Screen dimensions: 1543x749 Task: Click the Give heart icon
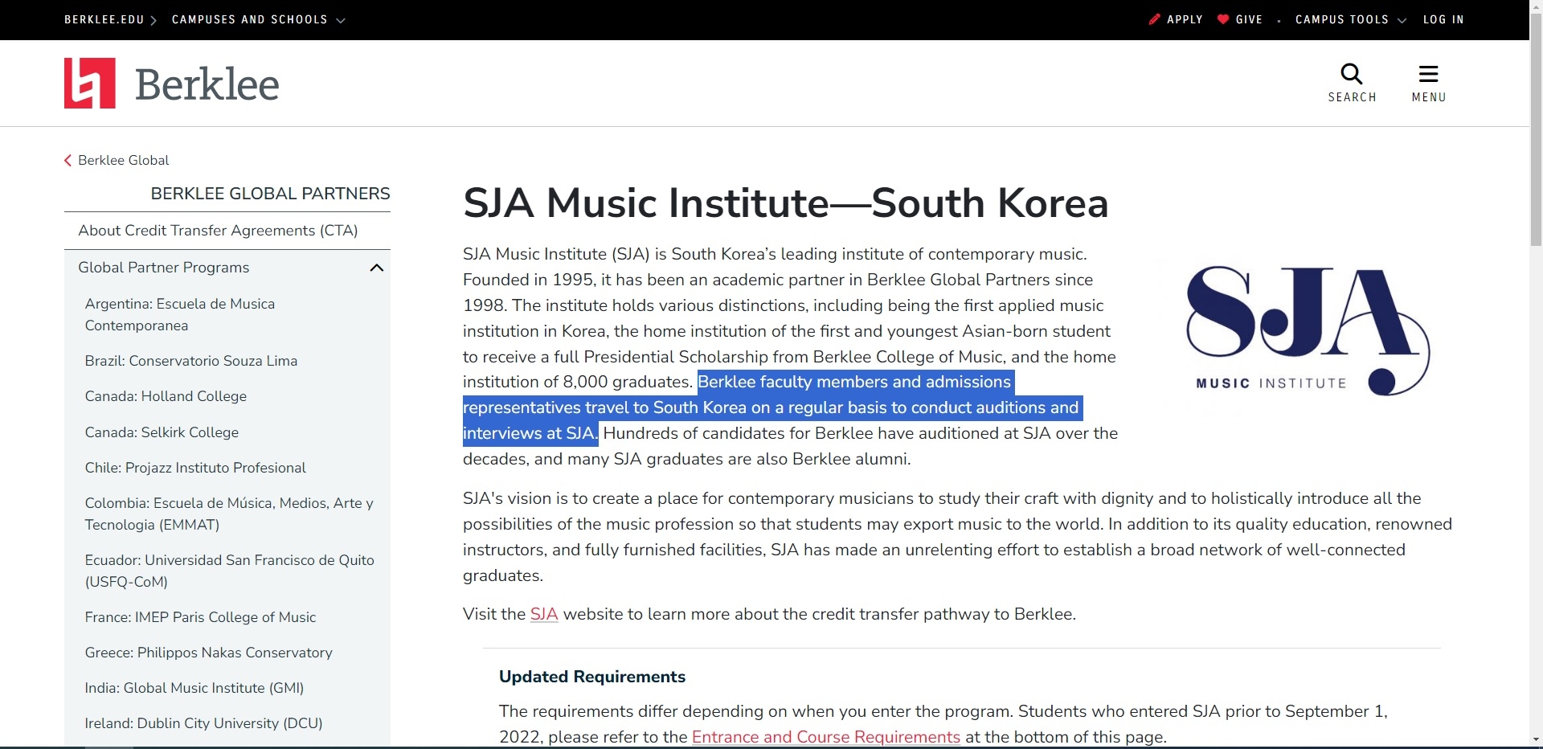[1223, 19]
